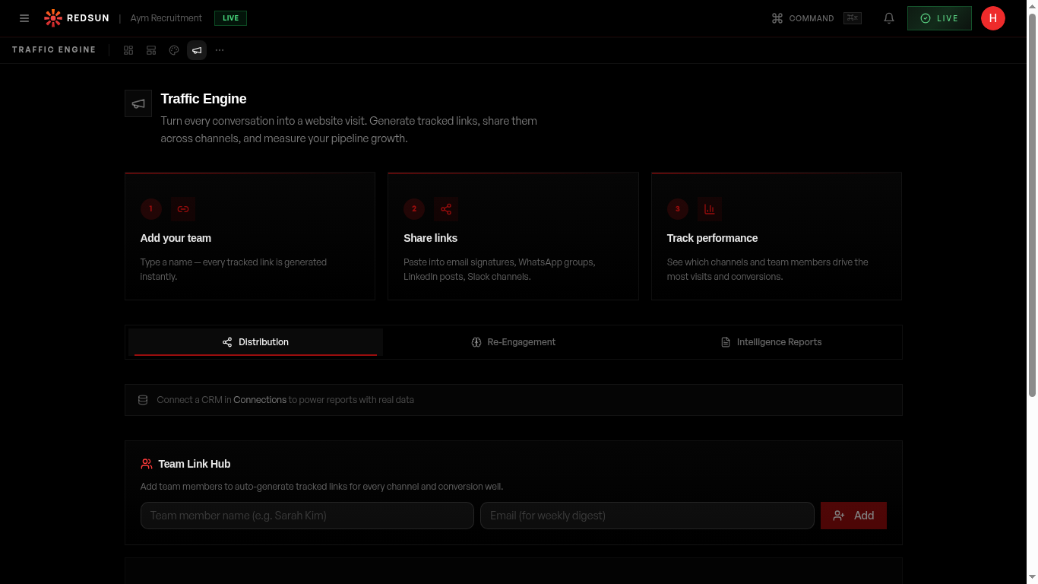
Task: Select the megaphone Traffic Engine toolbar icon
Action: coord(197,50)
